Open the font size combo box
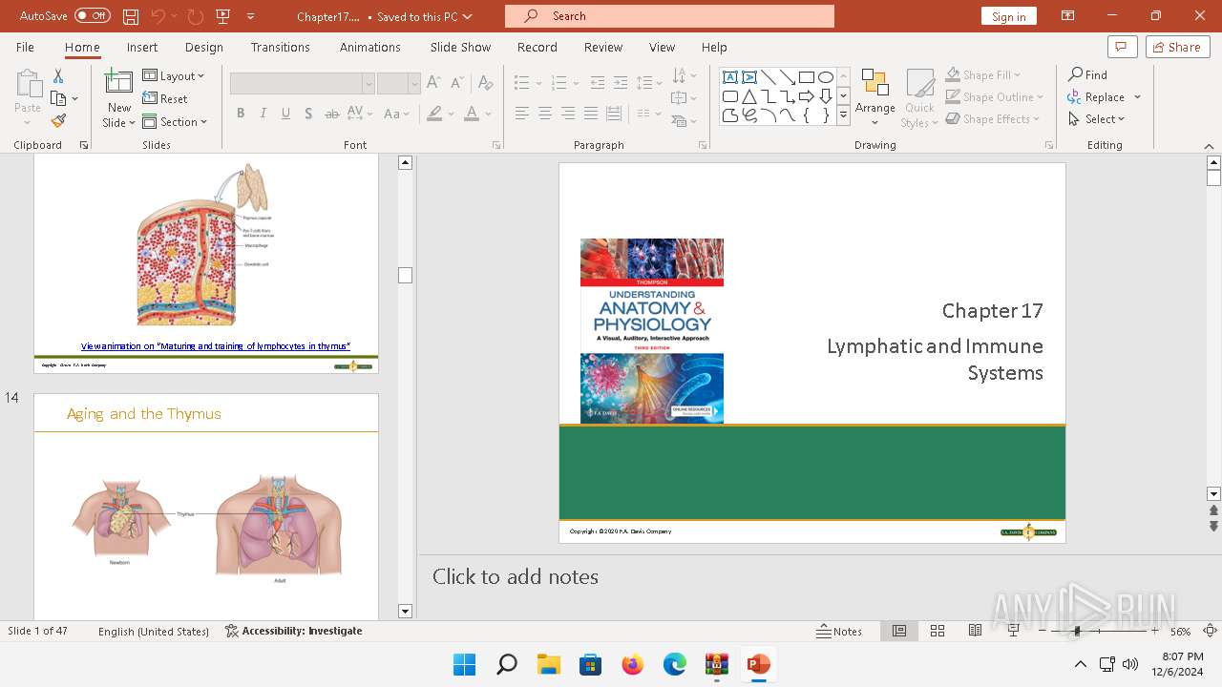The width and height of the screenshot is (1222, 687). (398, 84)
